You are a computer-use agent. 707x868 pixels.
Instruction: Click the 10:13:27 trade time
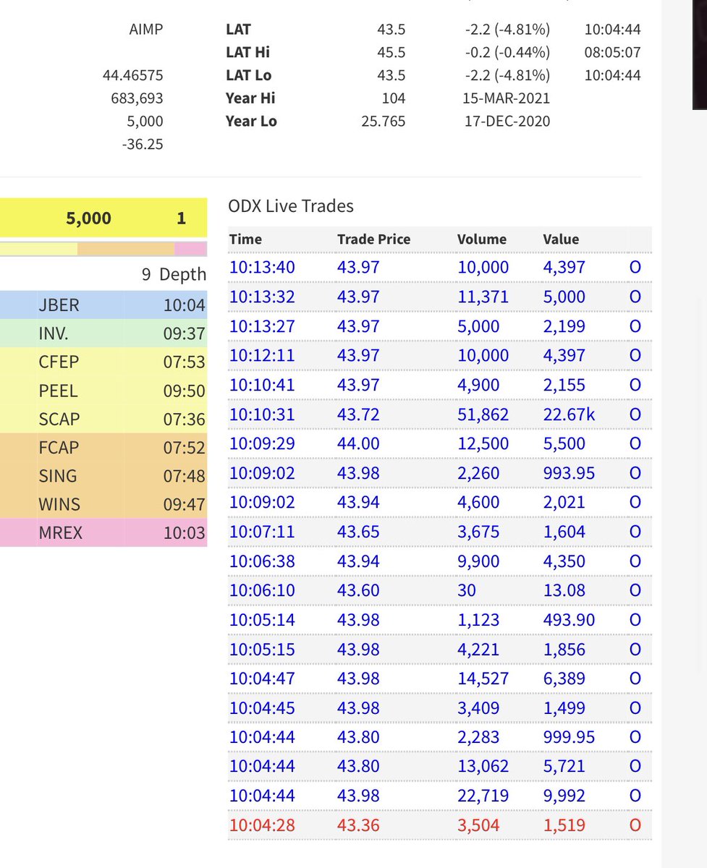(262, 326)
